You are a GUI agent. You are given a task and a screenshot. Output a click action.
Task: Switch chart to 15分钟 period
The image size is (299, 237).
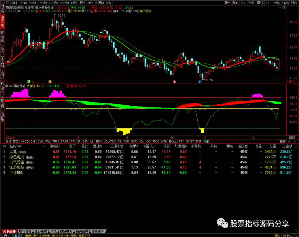(42, 3)
